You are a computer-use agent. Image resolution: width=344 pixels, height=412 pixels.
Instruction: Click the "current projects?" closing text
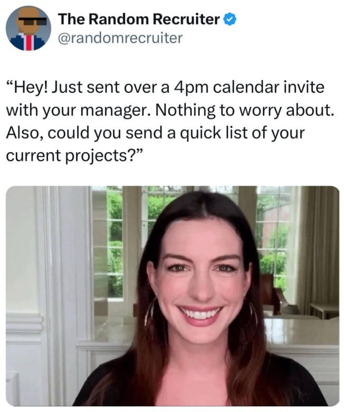coord(74,156)
